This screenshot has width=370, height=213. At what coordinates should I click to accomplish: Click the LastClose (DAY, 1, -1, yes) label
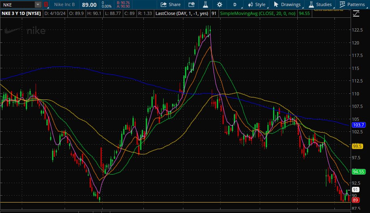tap(182, 13)
